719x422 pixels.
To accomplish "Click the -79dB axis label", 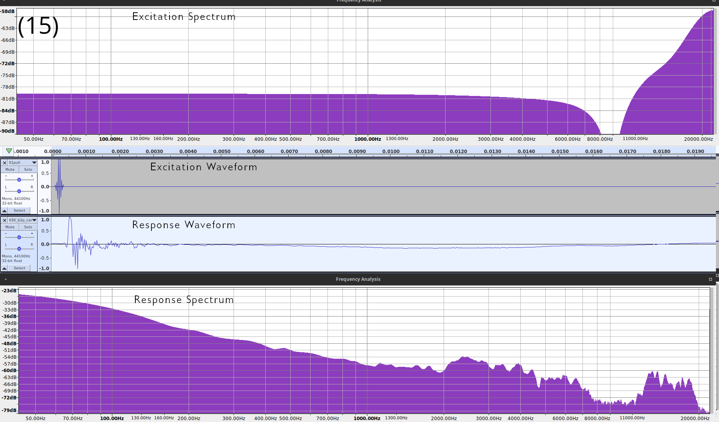I will [9, 410].
